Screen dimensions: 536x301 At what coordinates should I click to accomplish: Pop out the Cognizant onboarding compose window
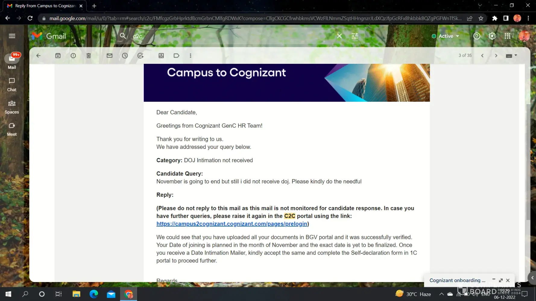501,280
